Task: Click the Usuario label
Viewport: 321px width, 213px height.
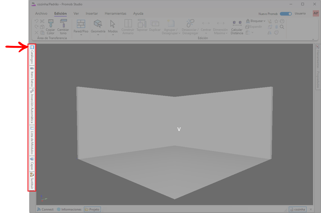Action: 300,13
